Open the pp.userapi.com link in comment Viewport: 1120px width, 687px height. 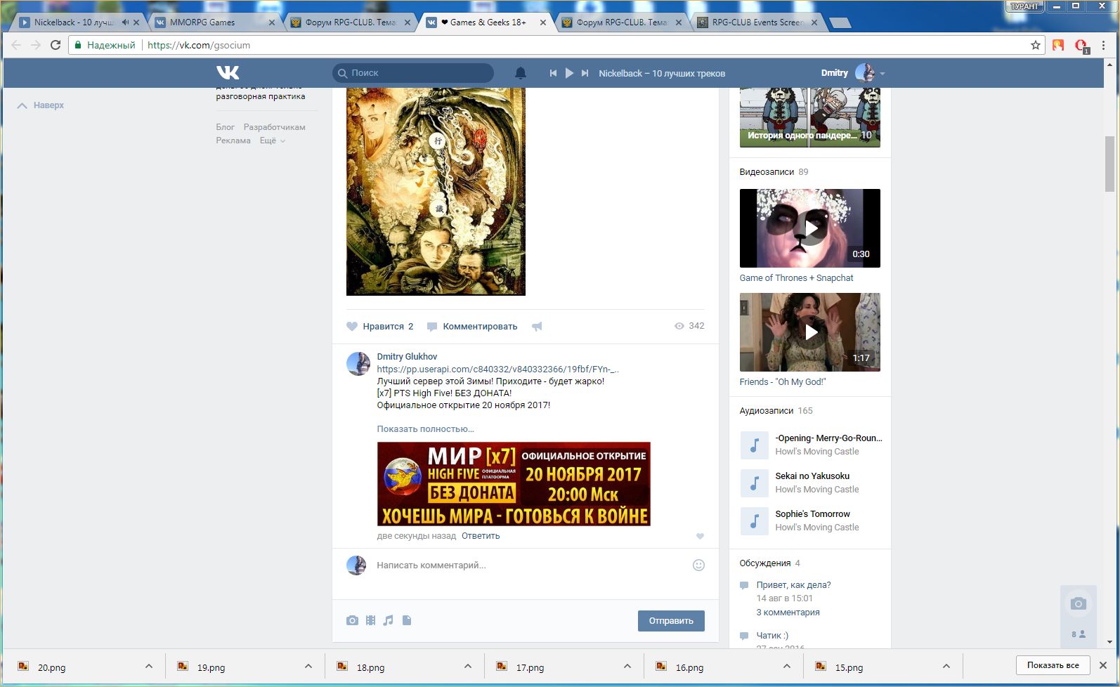[x=497, y=369]
